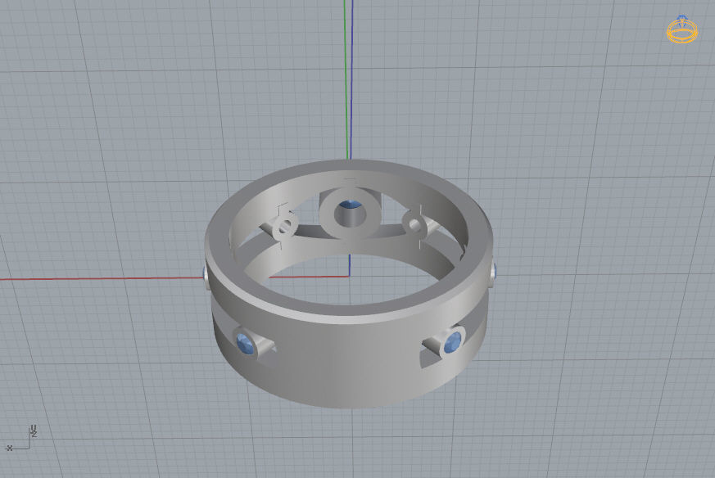This screenshot has width=715, height=478.
Task: Select the blue gem on ring's front-left
Action: pyautogui.click(x=246, y=343)
